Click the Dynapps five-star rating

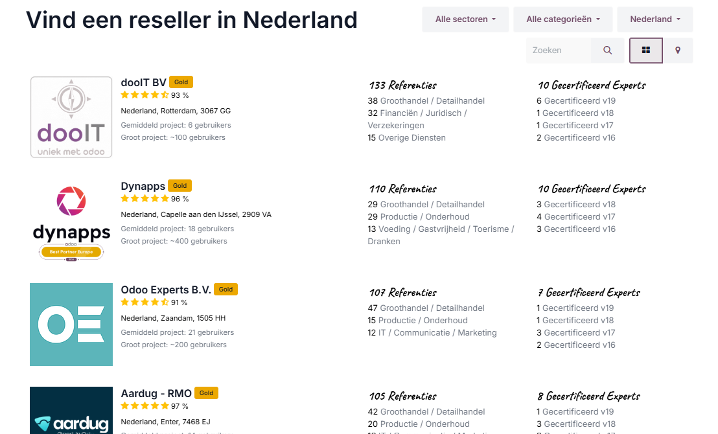(x=145, y=199)
